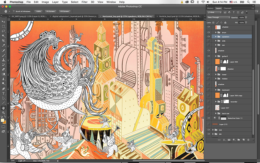Click the lock all padlock icon
260x163 pixels.
pyautogui.click(x=225, y=22)
